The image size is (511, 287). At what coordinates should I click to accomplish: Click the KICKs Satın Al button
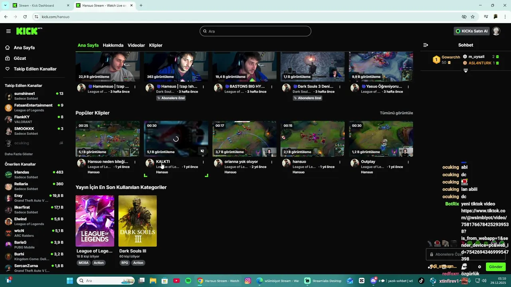point(472,31)
